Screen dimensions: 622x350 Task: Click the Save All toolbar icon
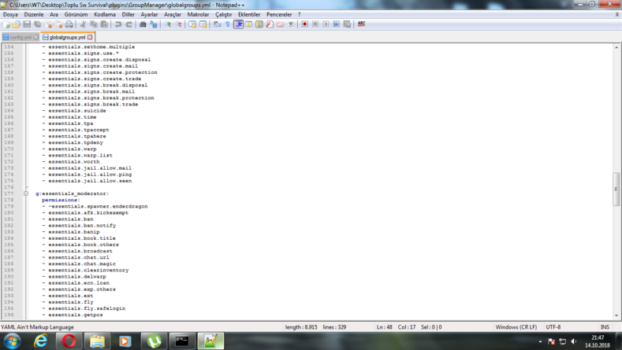(x=38, y=24)
